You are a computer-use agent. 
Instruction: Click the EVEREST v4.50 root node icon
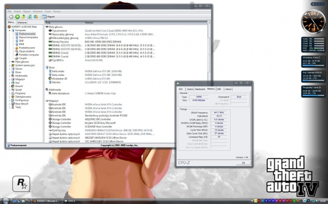tap(9, 27)
